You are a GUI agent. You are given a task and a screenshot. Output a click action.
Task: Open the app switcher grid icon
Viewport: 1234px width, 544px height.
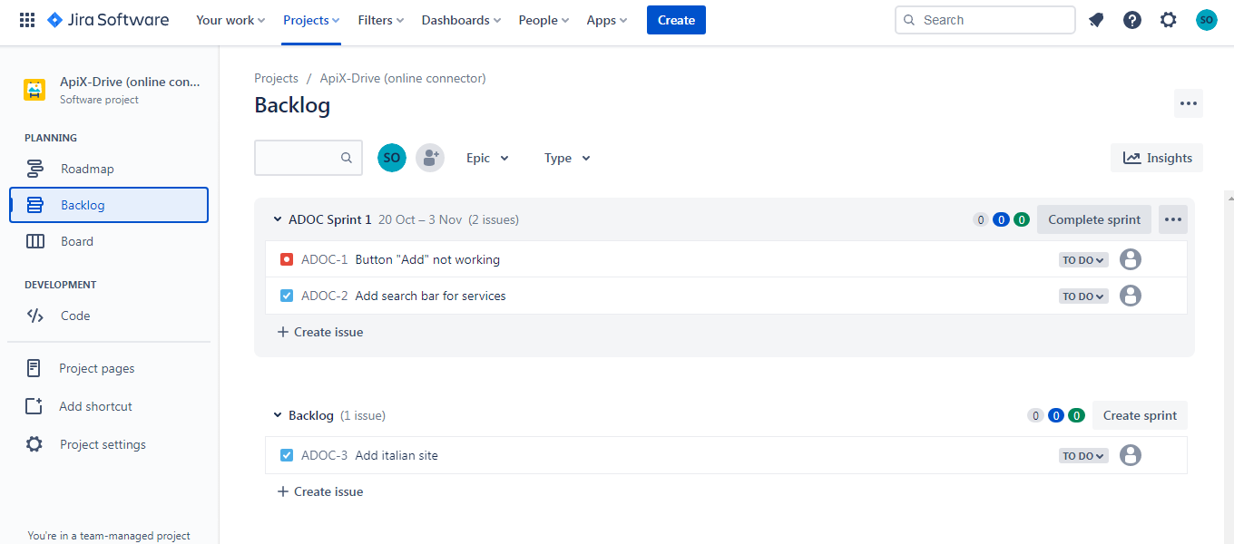[27, 20]
